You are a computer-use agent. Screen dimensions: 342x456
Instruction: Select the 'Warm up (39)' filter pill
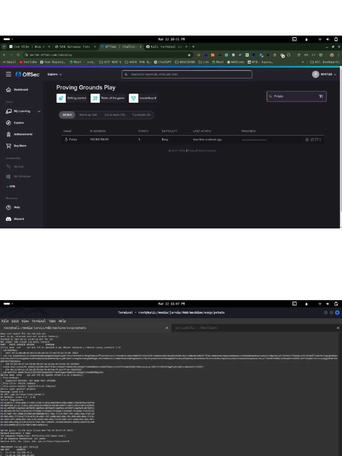(x=88, y=115)
